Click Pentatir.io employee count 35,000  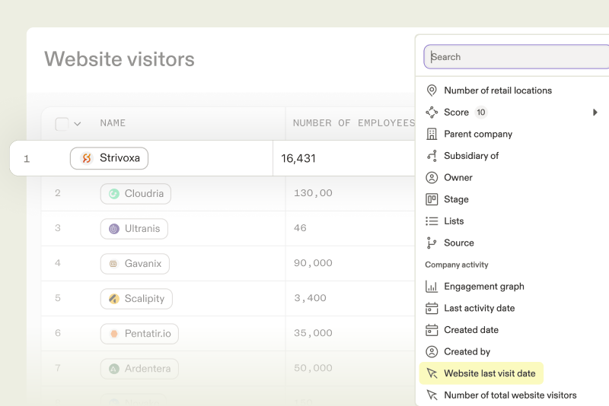tap(313, 333)
